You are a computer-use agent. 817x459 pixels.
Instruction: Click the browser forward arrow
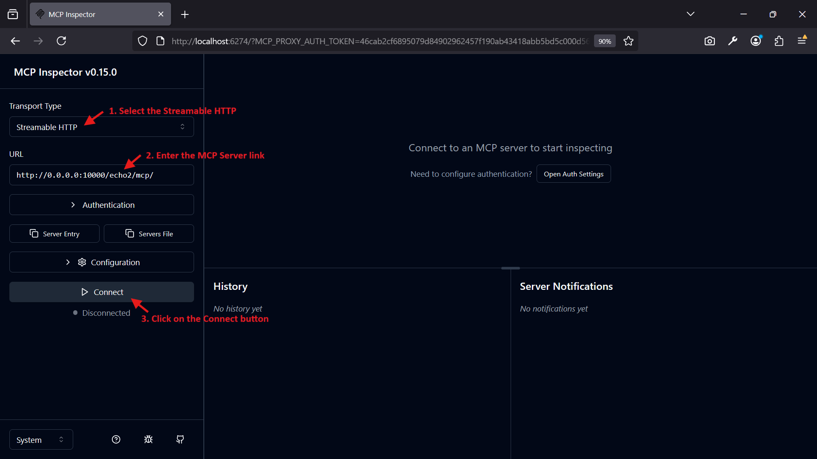(x=38, y=41)
